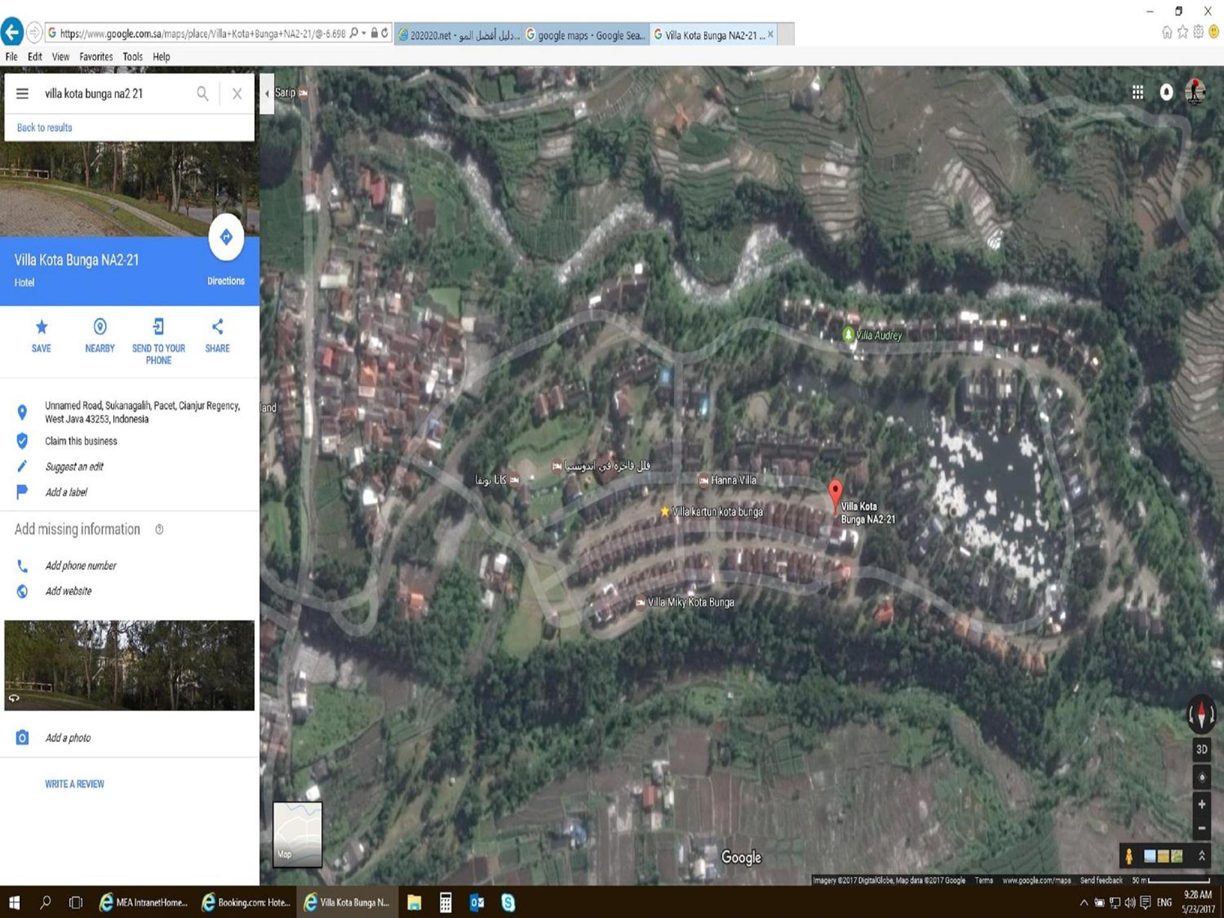The width and height of the screenshot is (1224, 918).
Task: Open Google notifications bell
Action: click(1166, 92)
